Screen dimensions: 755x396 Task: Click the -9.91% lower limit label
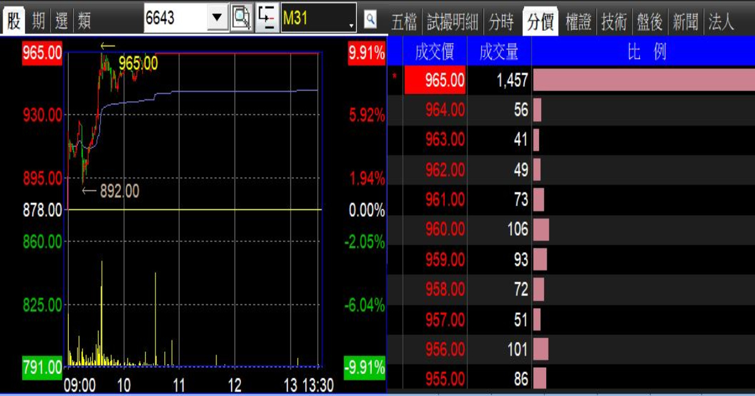click(x=365, y=367)
